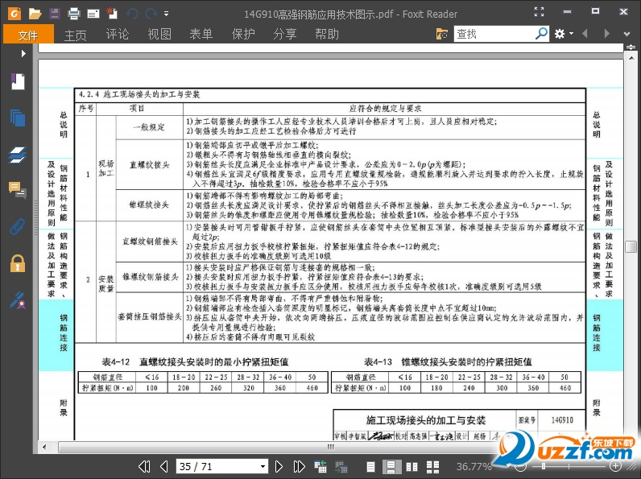Click the magnifier search icon
The image size is (641, 479).
click(541, 33)
